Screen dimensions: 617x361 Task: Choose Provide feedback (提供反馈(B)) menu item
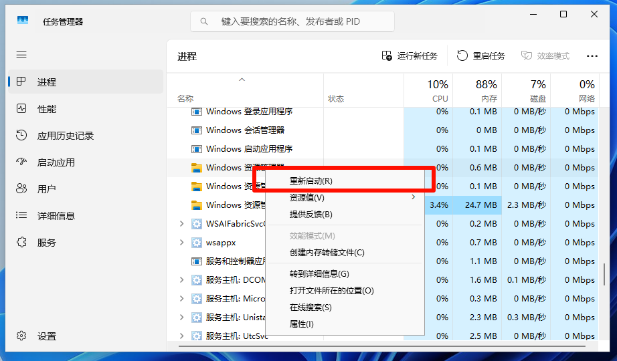coord(345,215)
